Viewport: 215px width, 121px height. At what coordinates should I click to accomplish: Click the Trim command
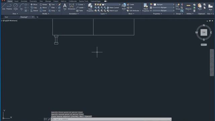52,4
